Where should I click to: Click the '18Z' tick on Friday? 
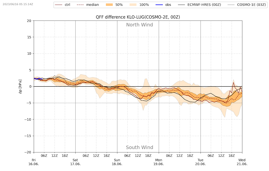point(65,156)
